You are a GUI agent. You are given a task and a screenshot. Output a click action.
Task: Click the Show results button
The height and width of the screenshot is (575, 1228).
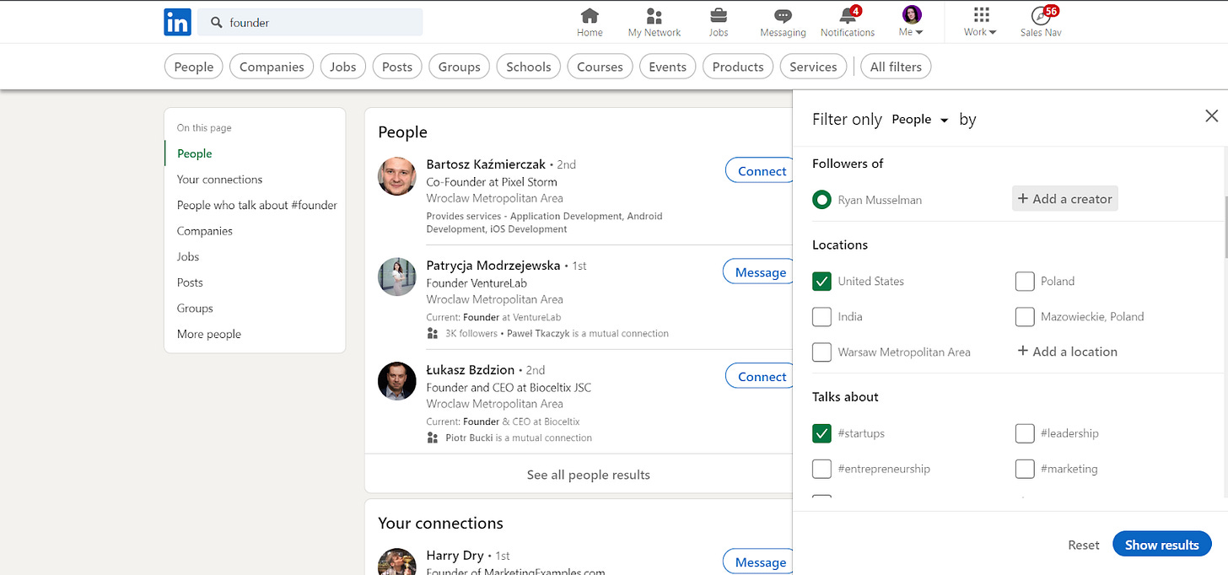point(1161,544)
